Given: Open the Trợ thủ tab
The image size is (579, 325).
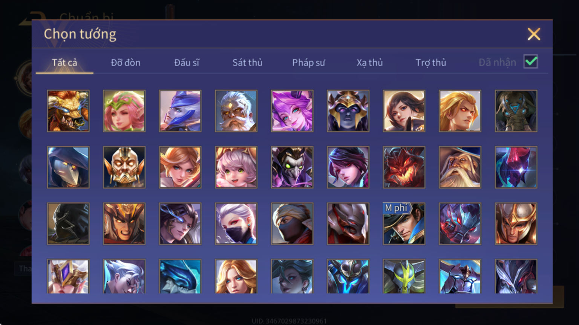Looking at the screenshot, I should coord(430,62).
